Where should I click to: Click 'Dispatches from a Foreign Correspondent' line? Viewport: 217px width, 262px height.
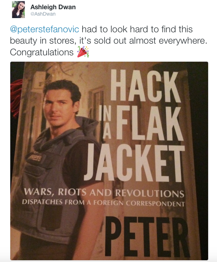(103, 203)
